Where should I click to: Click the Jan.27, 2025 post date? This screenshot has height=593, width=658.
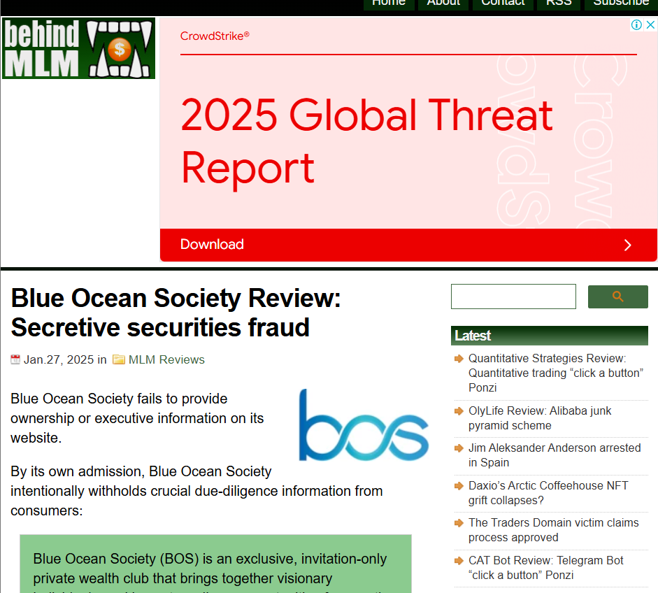(x=59, y=359)
